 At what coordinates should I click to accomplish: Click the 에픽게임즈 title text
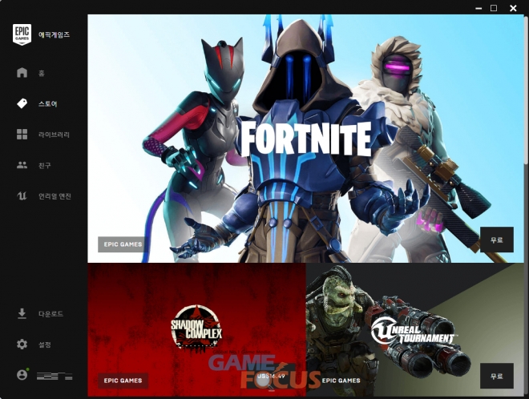point(54,34)
